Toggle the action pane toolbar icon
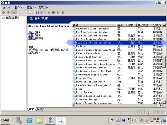The image size is (167, 125). point(42,13)
